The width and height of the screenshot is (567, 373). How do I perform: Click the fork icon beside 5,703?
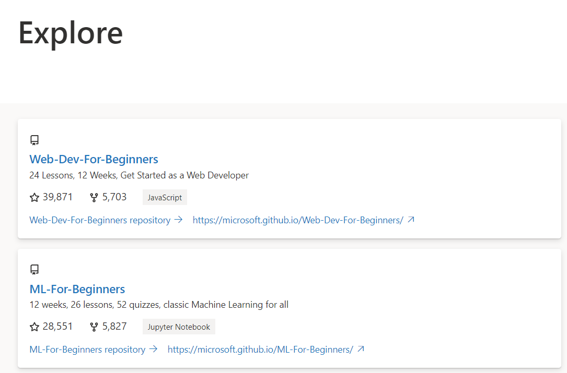tap(94, 198)
